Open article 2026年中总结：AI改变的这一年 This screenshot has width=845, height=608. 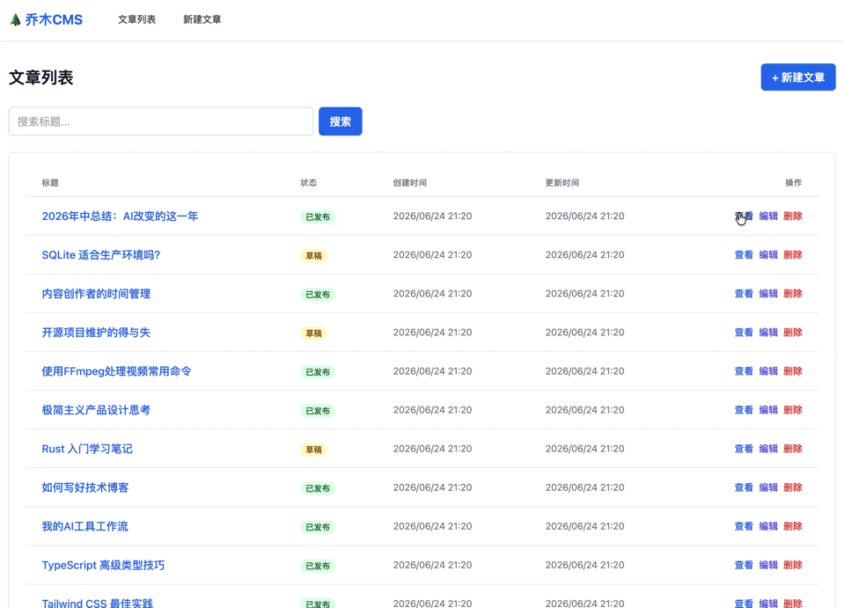121,216
